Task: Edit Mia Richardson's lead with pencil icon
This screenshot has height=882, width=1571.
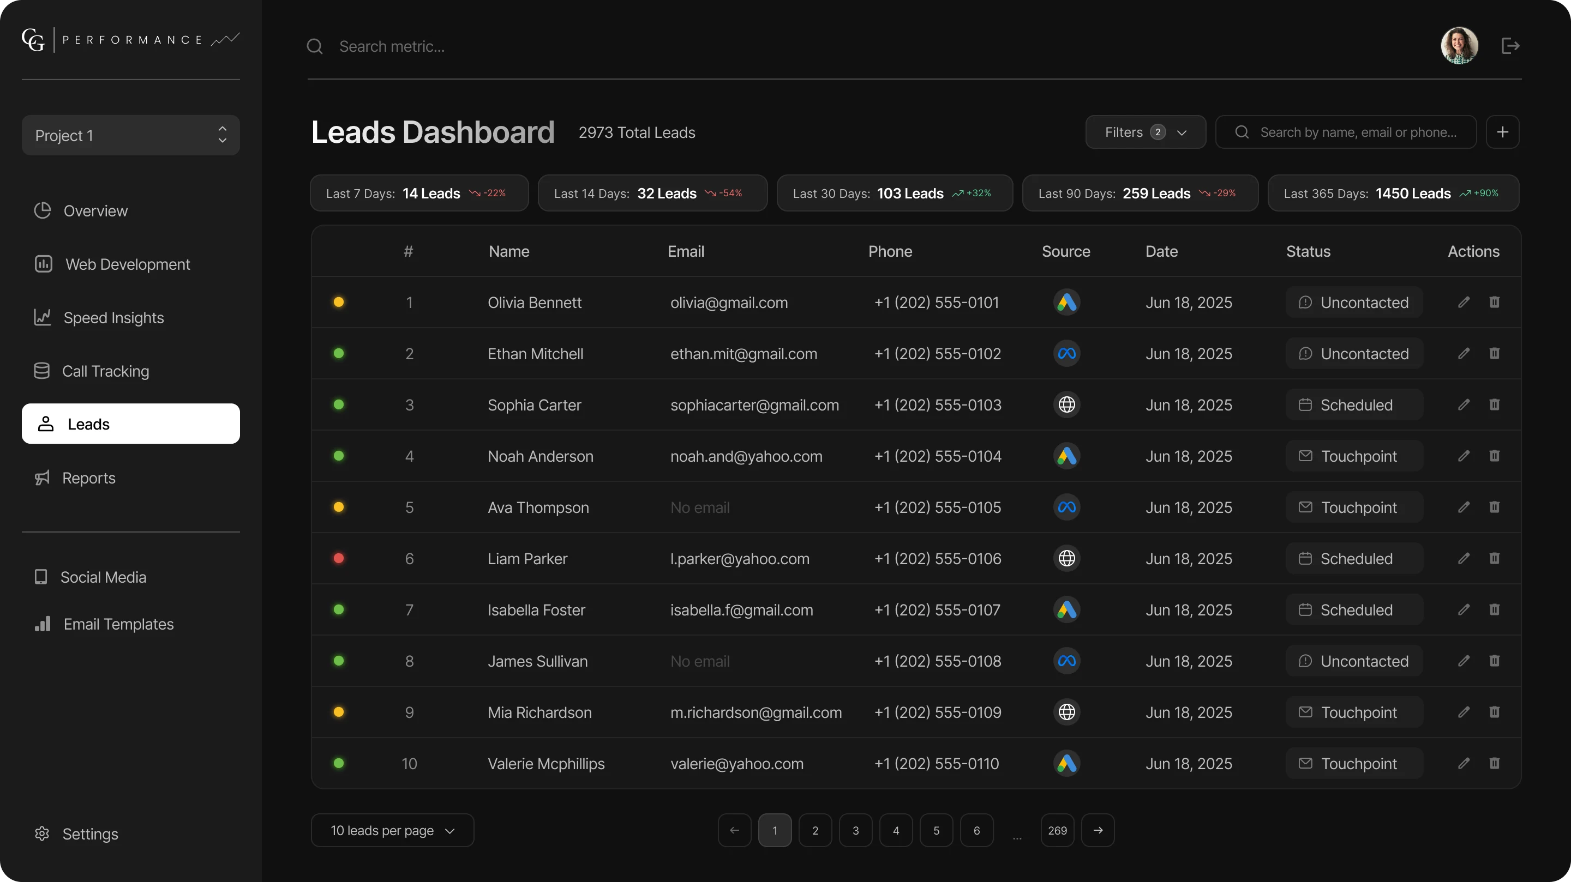Action: pos(1464,712)
